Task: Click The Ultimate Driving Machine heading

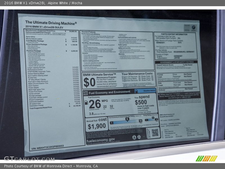Action: (51, 22)
